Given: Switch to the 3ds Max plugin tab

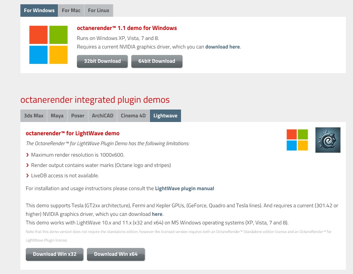Looking at the screenshot, I should pos(34,116).
